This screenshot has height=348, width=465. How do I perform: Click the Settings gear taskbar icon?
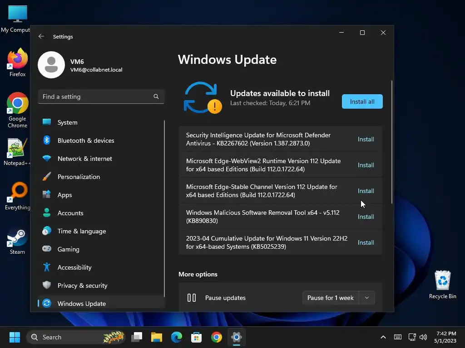[x=236, y=337]
